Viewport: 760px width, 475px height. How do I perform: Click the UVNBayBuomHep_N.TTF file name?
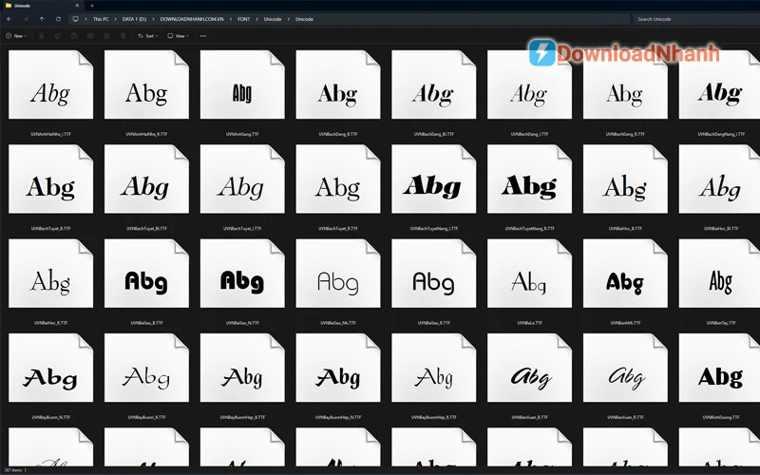tap(338, 417)
